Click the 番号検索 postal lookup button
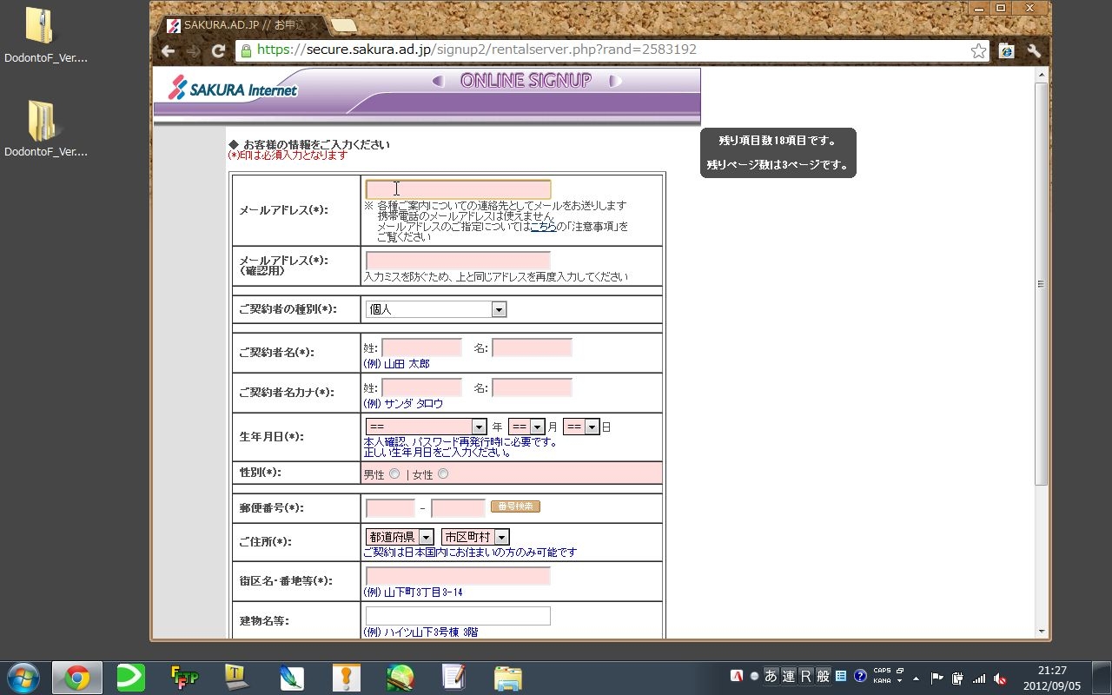This screenshot has width=1112, height=695. [x=515, y=506]
